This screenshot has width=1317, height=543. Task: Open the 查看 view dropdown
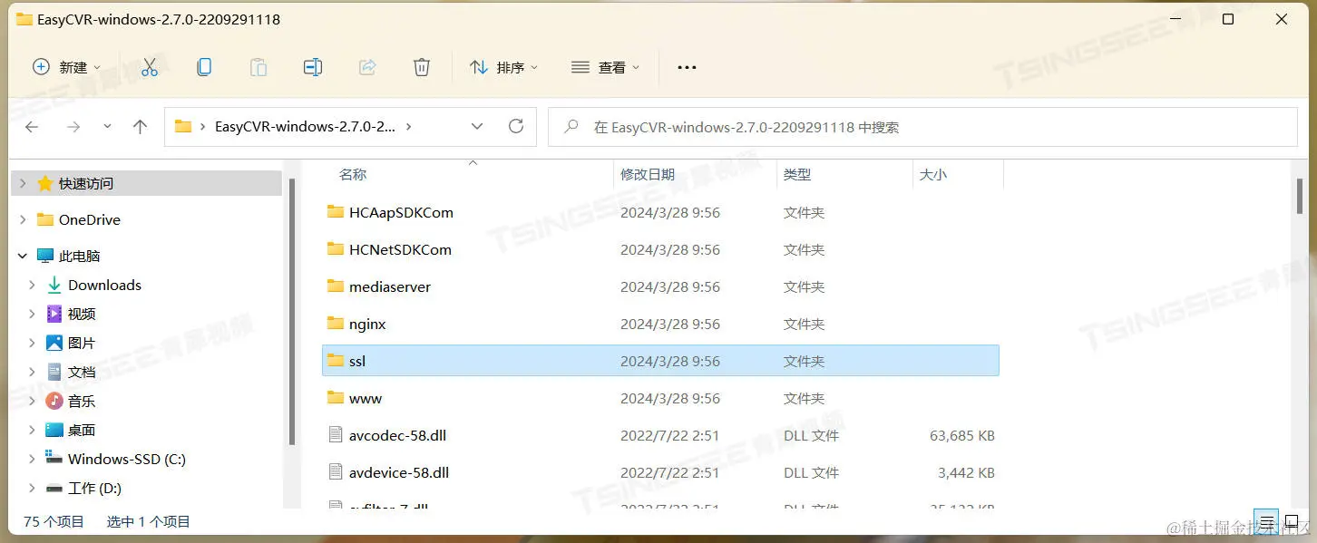click(x=605, y=67)
